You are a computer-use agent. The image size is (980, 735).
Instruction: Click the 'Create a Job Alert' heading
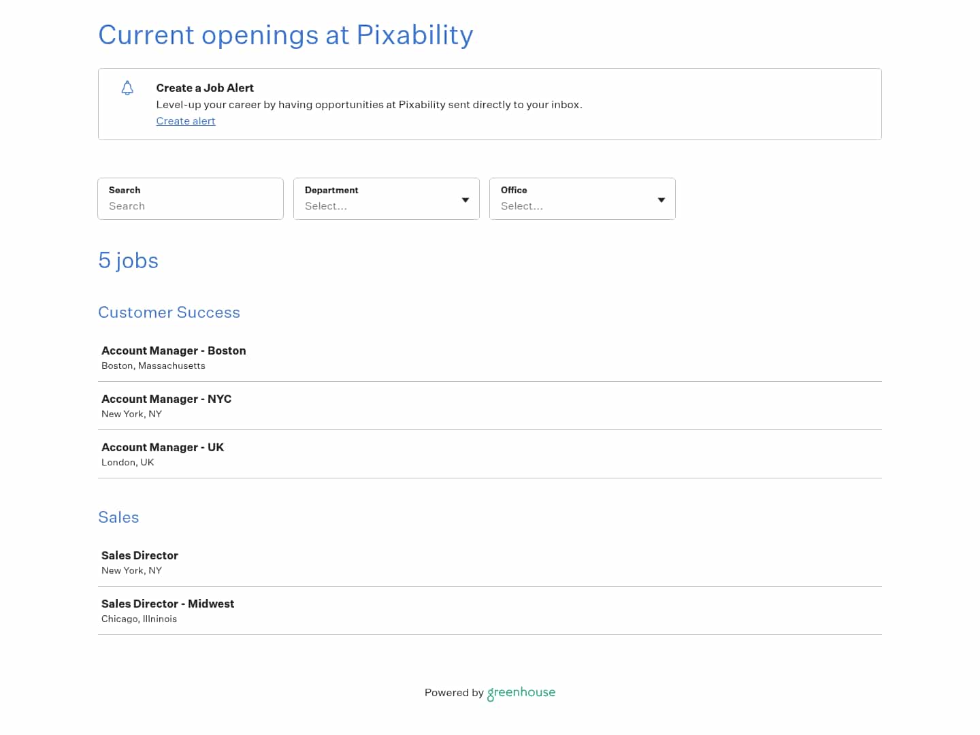205,88
